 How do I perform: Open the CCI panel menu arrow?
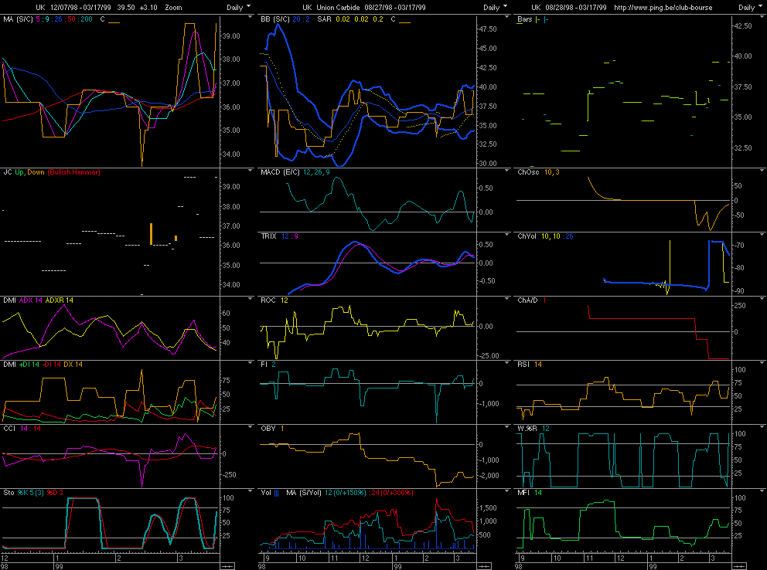[x=251, y=426]
